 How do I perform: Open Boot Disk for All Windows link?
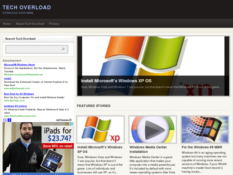coord(19,94)
